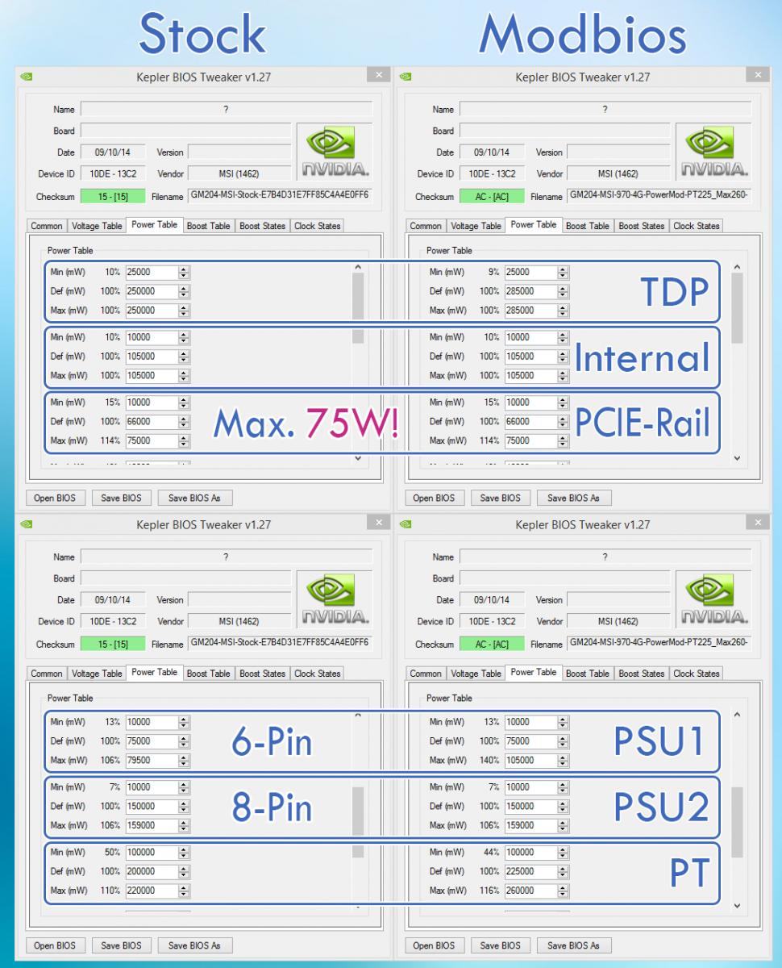Click the NVIDIA logo in lower Stock window

pyautogui.click(x=335, y=600)
